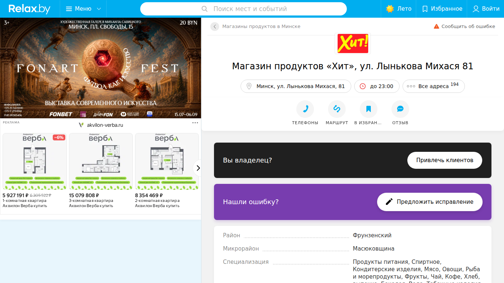Click the warning triangle icon

(436, 27)
